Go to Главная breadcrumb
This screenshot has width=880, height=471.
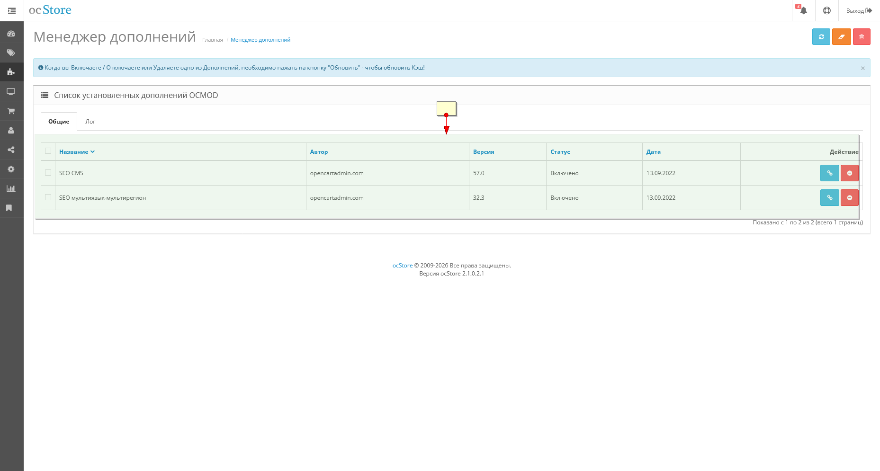(x=213, y=40)
